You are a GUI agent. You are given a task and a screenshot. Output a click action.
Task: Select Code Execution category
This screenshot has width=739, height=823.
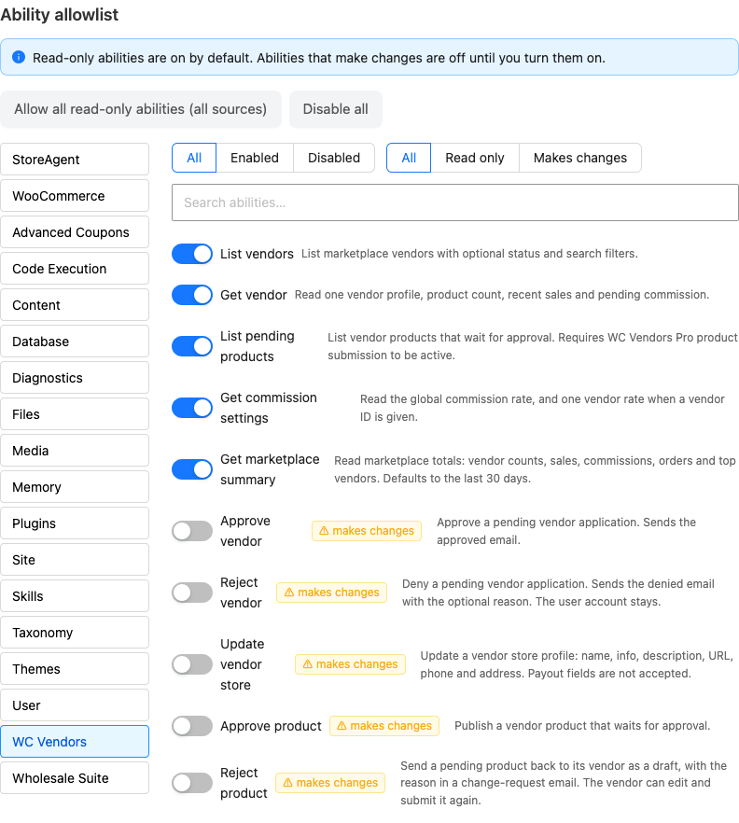pyautogui.click(x=75, y=269)
